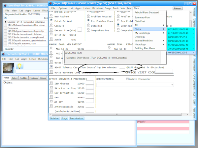
Task: Expand the My Cardiology submenu
Action: coord(149,33)
